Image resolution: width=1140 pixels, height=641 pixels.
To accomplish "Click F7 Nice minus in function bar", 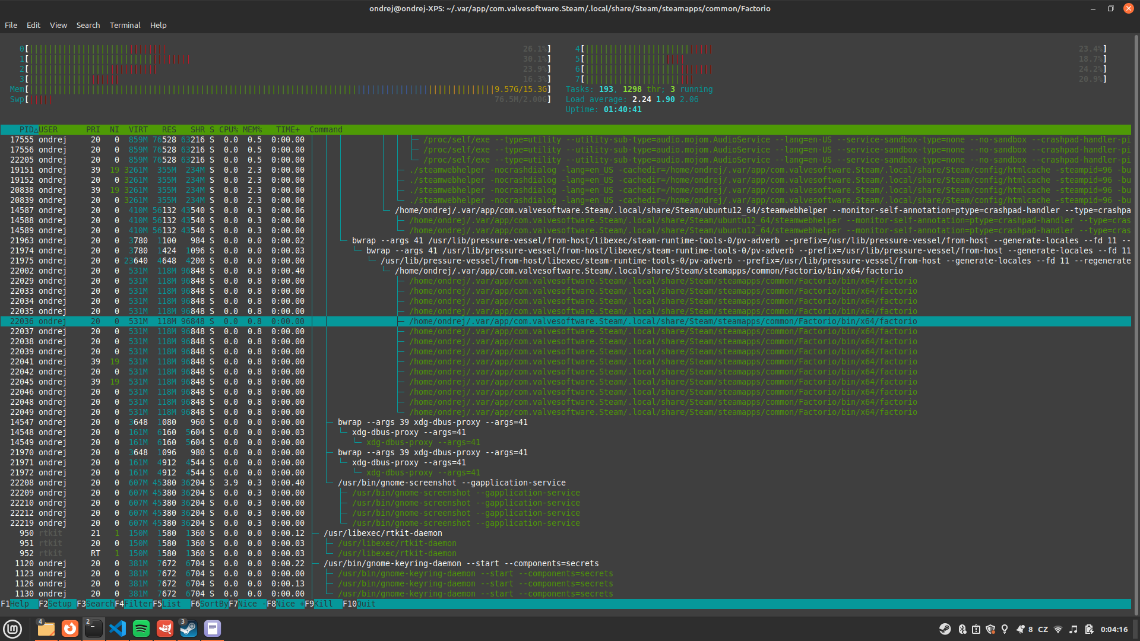I will [248, 604].
